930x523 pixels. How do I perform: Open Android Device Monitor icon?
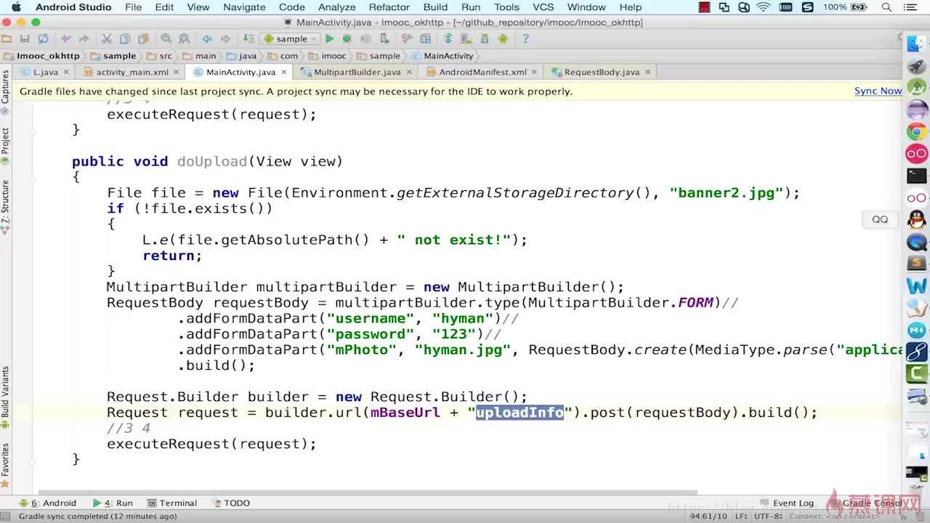[502, 38]
